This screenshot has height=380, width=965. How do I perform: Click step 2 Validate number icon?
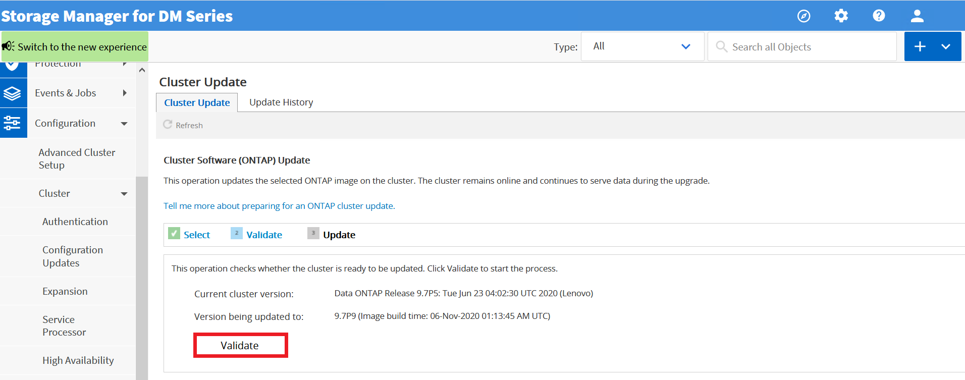(x=236, y=233)
